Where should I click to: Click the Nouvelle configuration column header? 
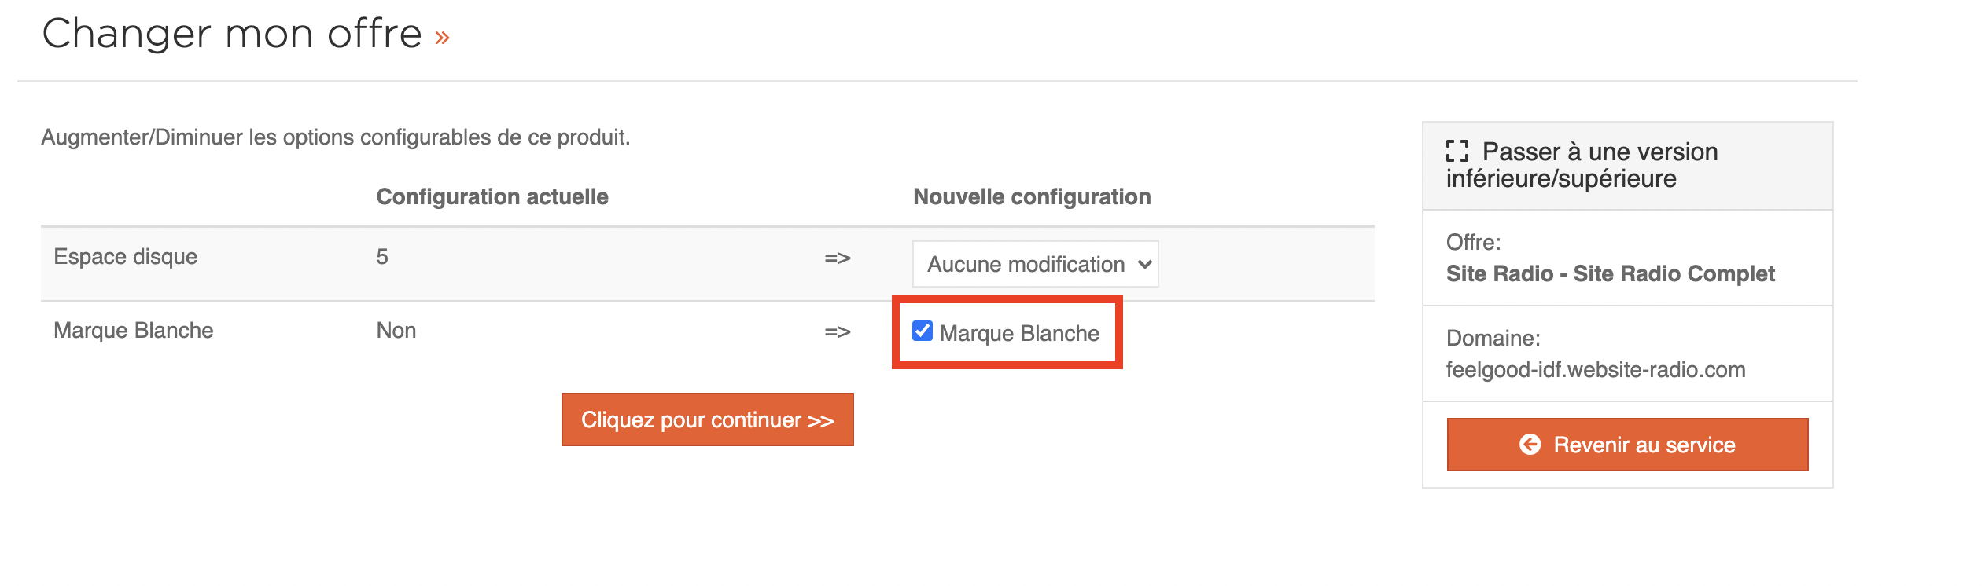tap(1032, 196)
